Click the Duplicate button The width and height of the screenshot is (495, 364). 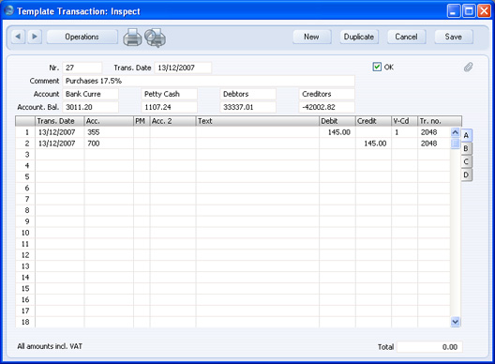[x=359, y=37]
